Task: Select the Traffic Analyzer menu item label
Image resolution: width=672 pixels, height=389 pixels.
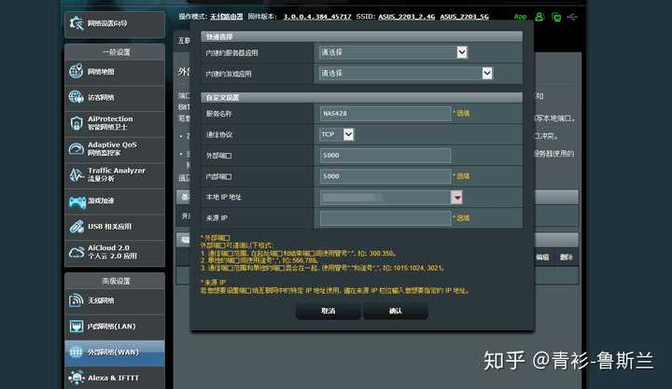Action: (x=116, y=174)
